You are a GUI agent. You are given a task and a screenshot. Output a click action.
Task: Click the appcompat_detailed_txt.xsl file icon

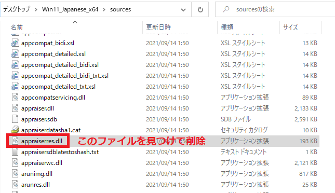[15, 87]
